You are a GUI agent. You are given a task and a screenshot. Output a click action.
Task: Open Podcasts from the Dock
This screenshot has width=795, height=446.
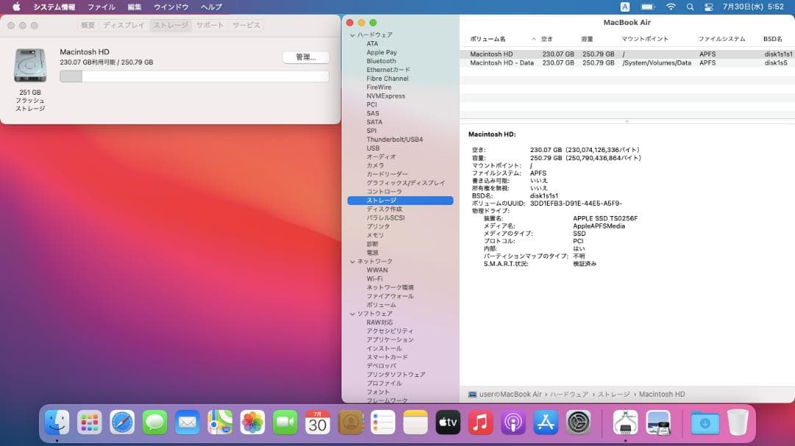click(512, 423)
